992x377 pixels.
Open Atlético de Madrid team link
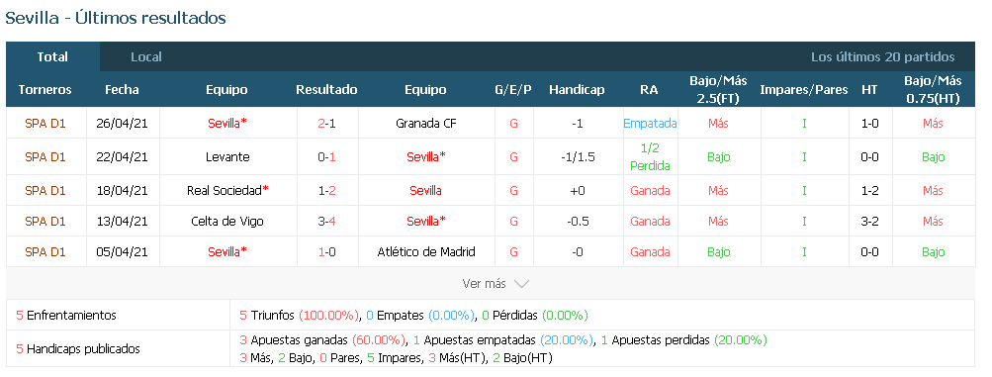(425, 251)
